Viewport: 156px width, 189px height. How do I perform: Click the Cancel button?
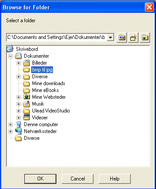[x=77, y=179]
